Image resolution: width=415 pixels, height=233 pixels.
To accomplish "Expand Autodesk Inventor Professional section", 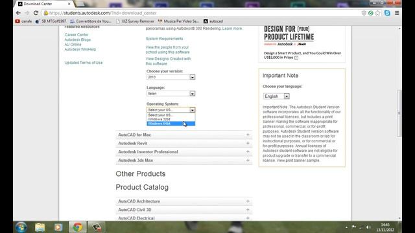I will (x=184, y=151).
